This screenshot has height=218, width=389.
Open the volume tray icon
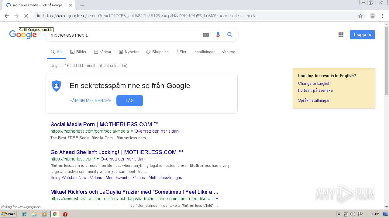tap(353, 214)
